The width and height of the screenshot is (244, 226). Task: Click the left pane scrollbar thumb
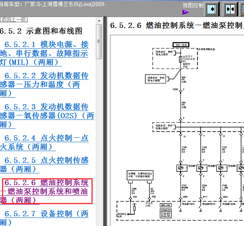[x=99, y=42]
